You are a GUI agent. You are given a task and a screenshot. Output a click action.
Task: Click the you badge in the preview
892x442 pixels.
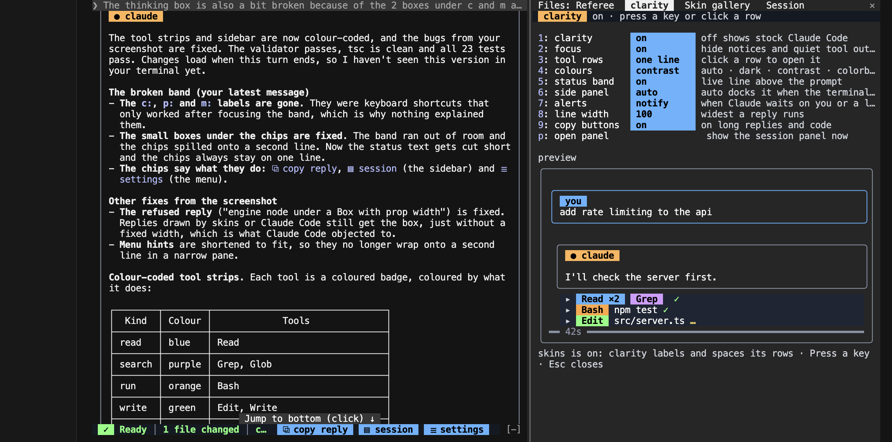573,201
